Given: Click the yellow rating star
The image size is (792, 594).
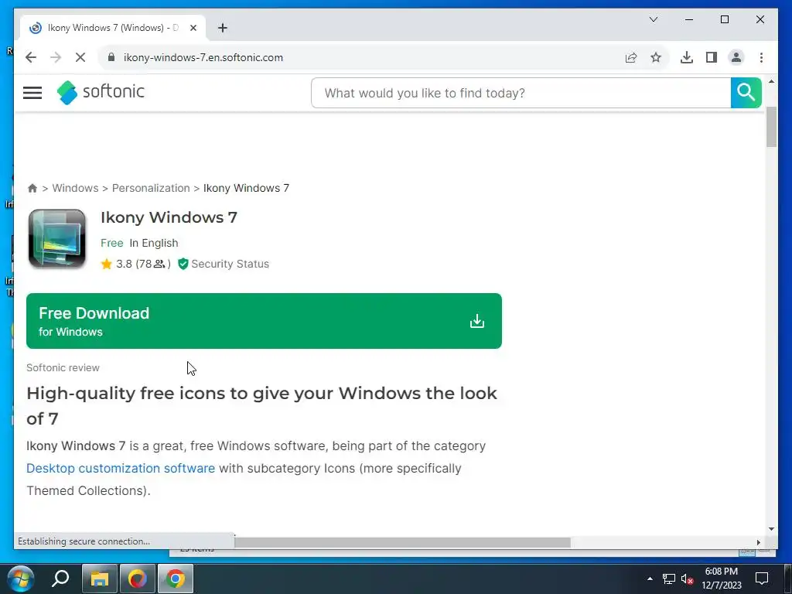Looking at the screenshot, I should click(x=106, y=264).
